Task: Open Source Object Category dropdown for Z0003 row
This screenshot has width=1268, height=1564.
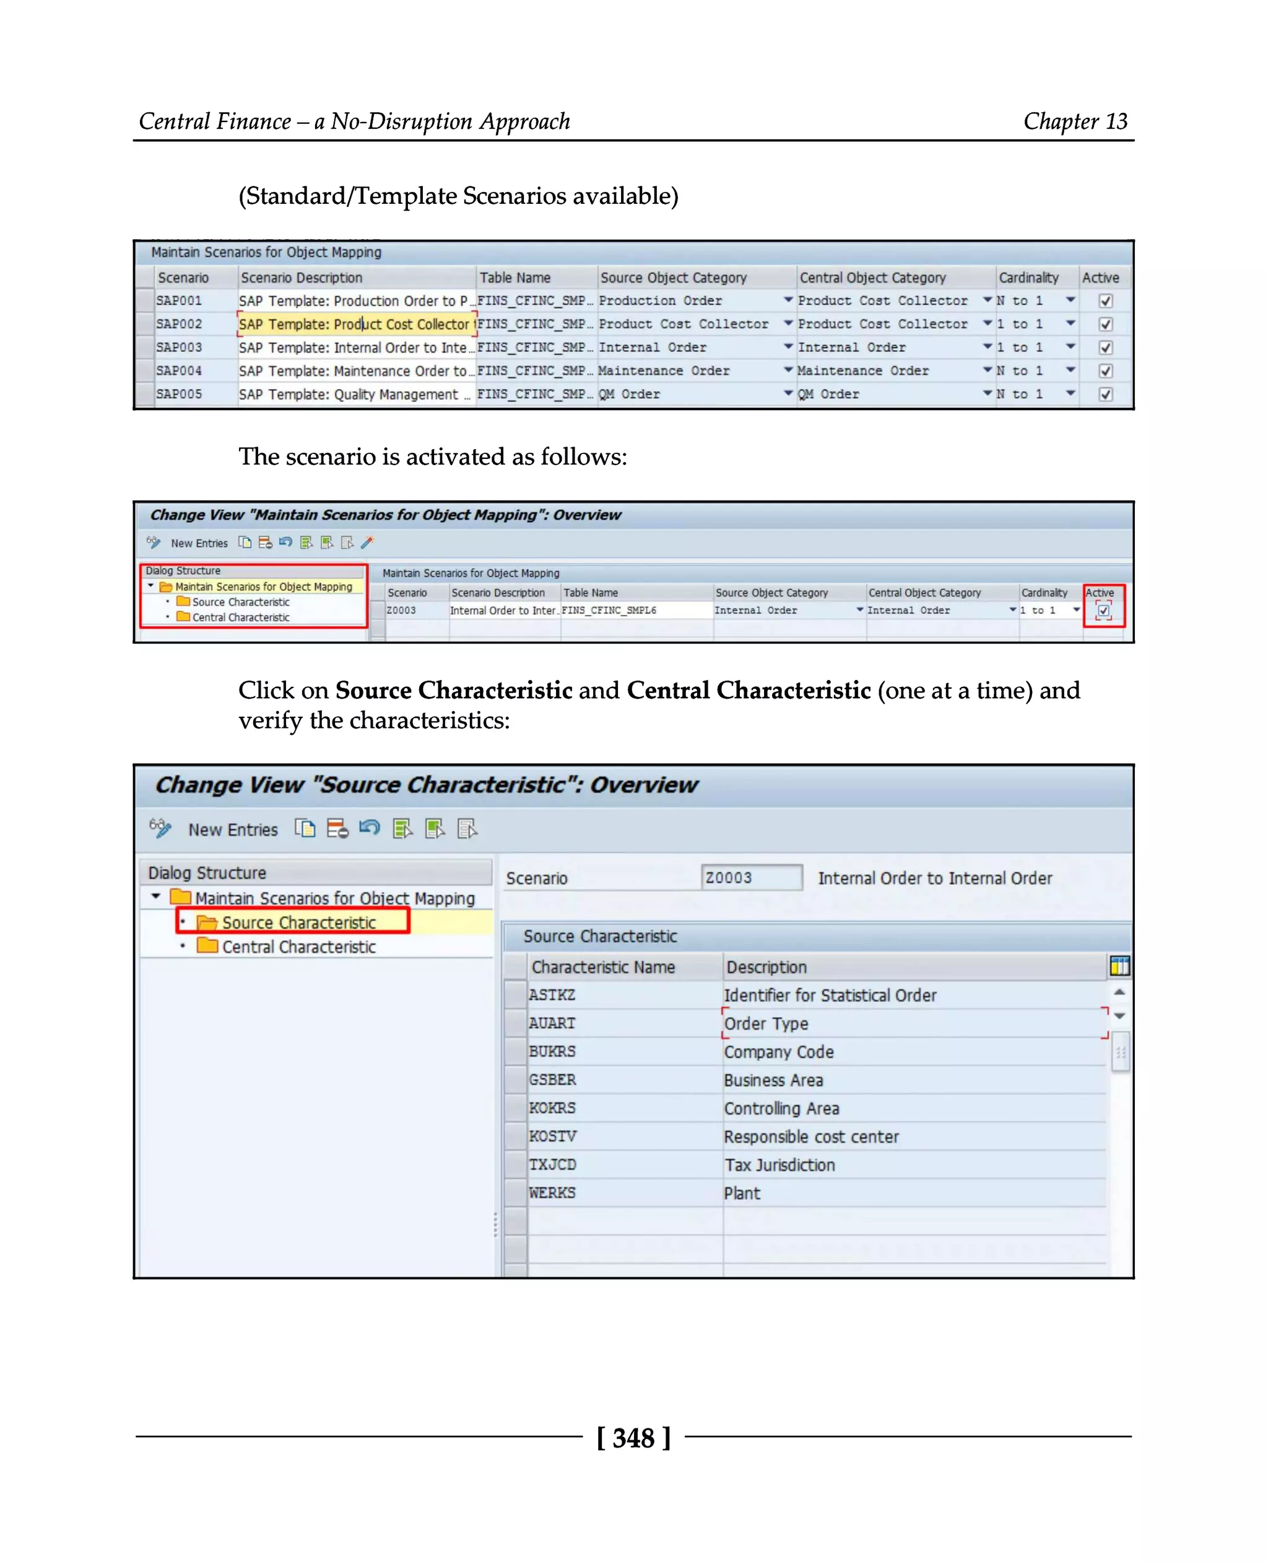Action: [x=860, y=609]
